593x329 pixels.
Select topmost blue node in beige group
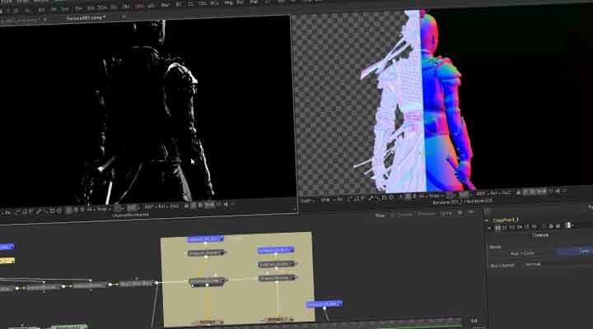(205, 239)
